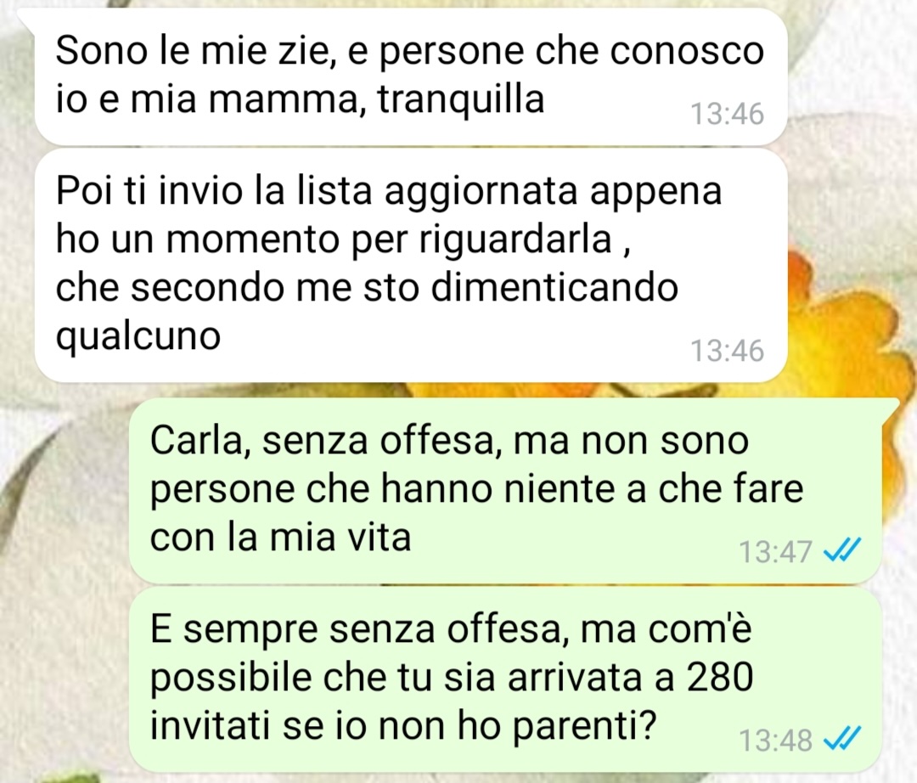Tap the blue double-check icon next to 13:47
Image resolution: width=917 pixels, height=783 pixels.
tap(841, 549)
